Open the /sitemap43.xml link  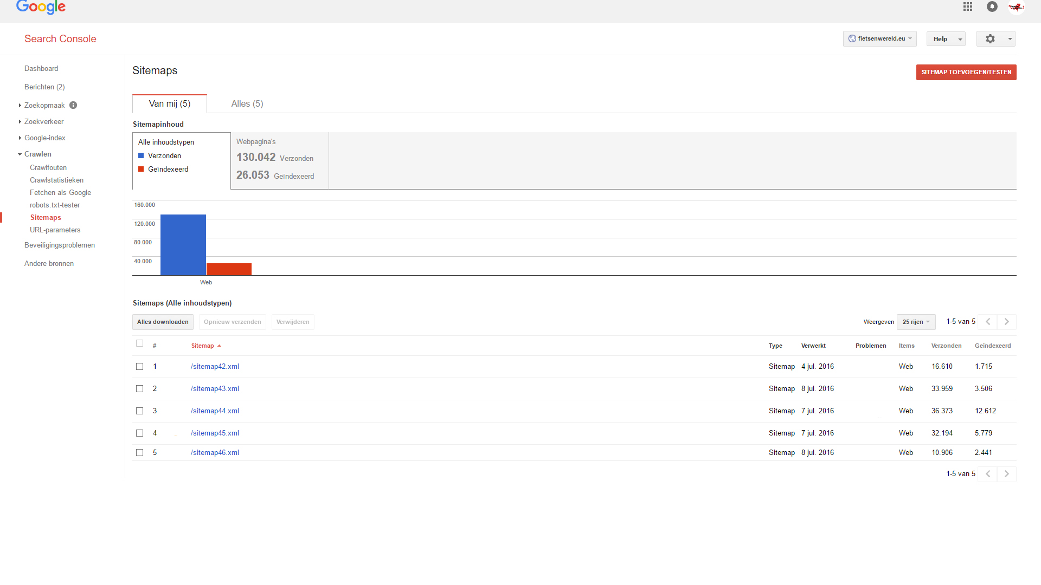(215, 389)
